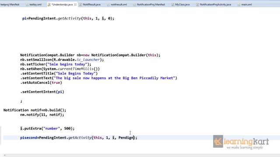Click the icon on notifresult.xml tab

108,5
